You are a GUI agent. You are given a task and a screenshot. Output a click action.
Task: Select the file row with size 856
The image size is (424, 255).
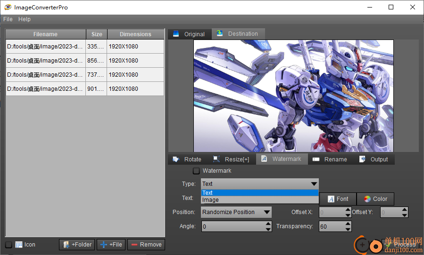point(84,60)
